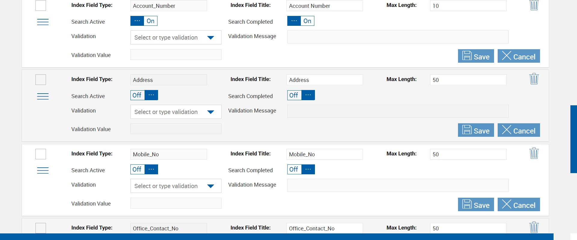The height and width of the screenshot is (240, 577).
Task: Click the Max Length field for Address
Action: click(x=468, y=80)
